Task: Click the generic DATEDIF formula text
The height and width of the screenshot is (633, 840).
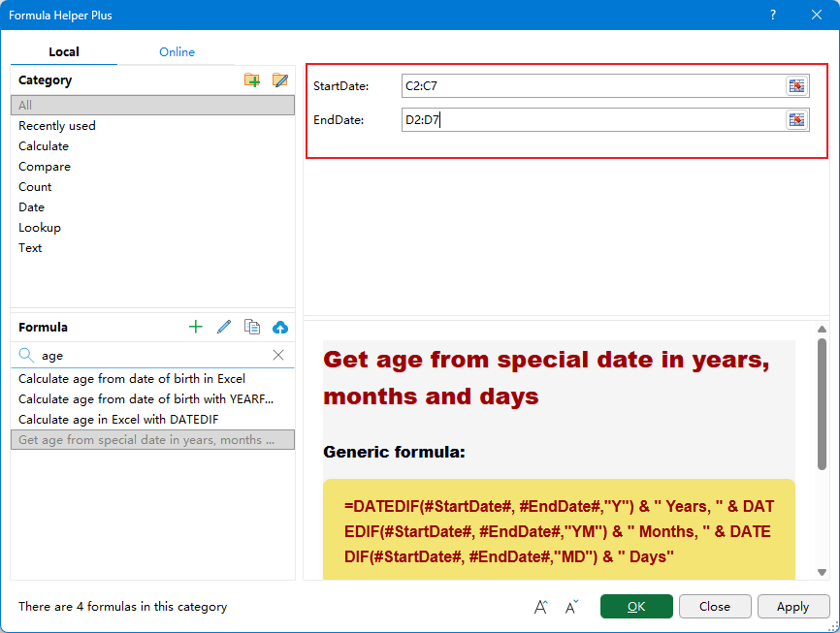Action: pyautogui.click(x=560, y=531)
